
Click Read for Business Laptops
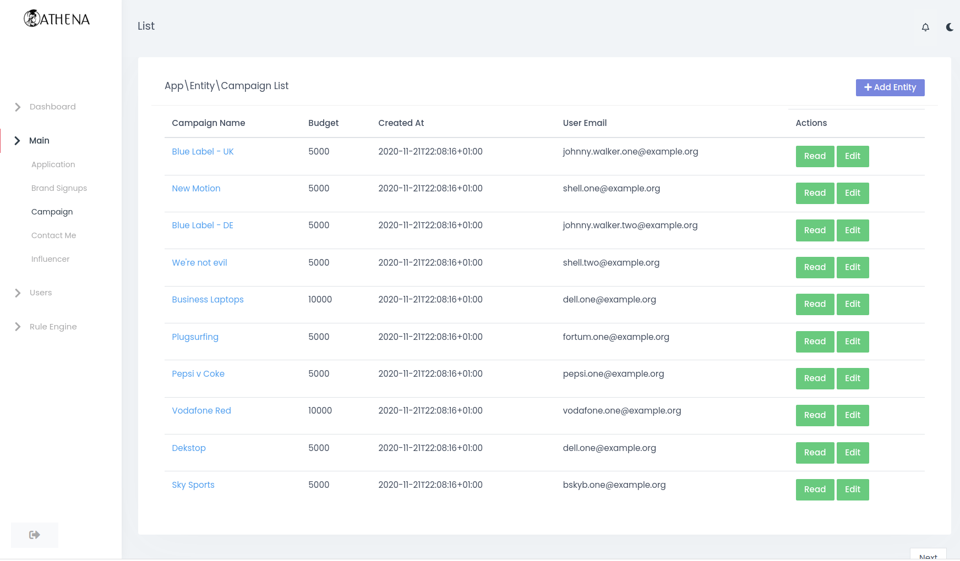point(815,304)
